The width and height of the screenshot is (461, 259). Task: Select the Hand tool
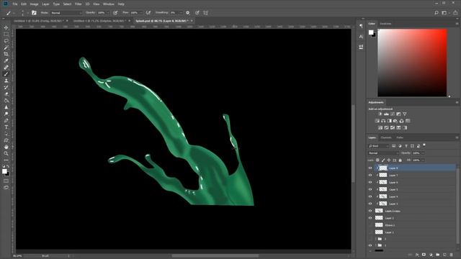6,147
